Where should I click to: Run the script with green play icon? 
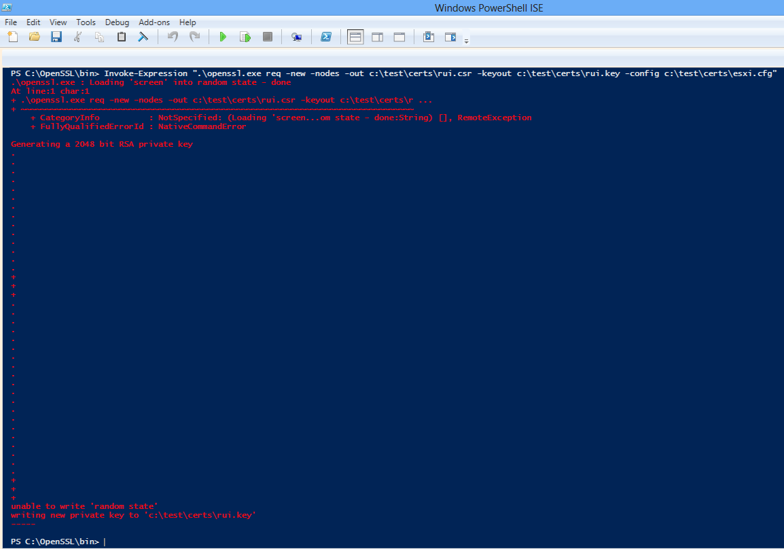pos(223,37)
